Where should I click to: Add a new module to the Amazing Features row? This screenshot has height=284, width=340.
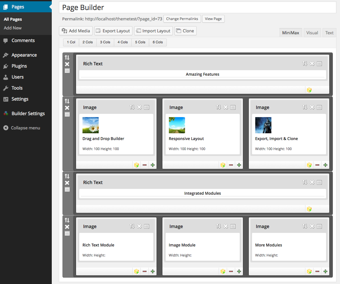click(x=309, y=90)
